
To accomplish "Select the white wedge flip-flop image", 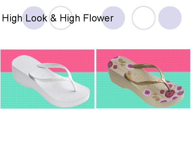I will point(47,79).
